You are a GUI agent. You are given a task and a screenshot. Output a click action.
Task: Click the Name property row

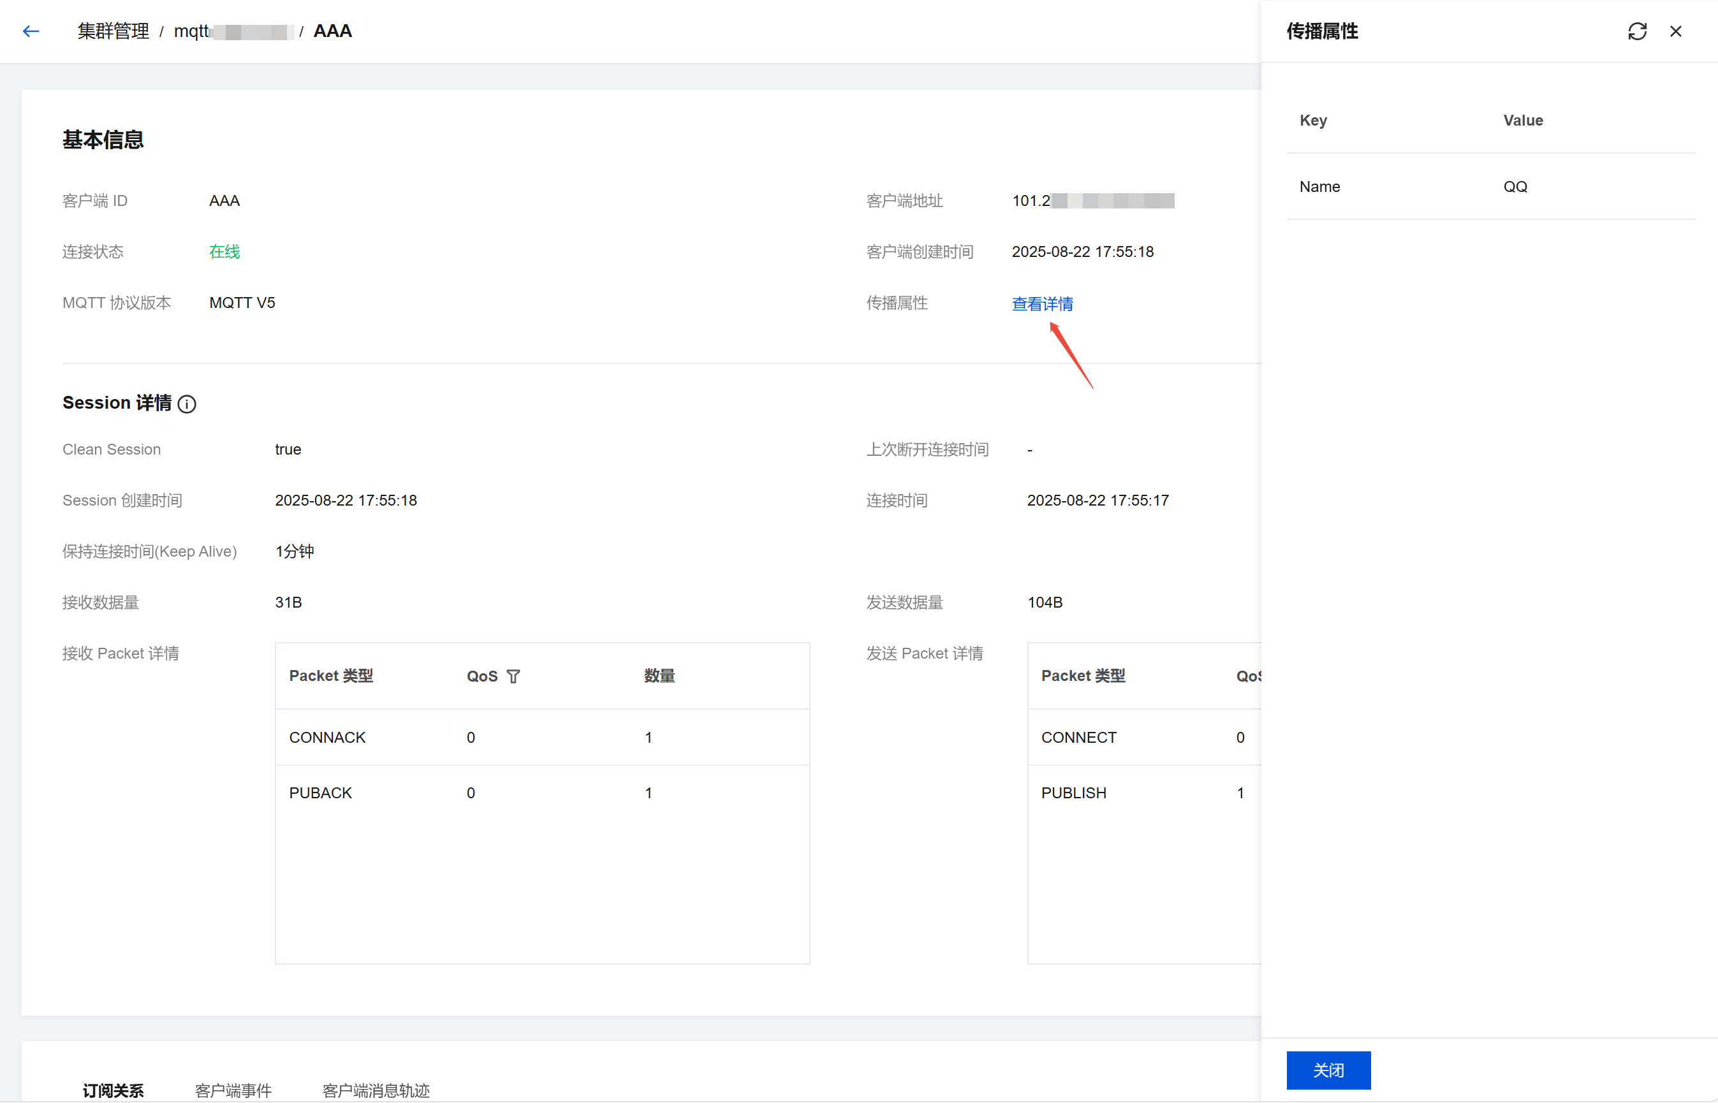pyautogui.click(x=1490, y=187)
